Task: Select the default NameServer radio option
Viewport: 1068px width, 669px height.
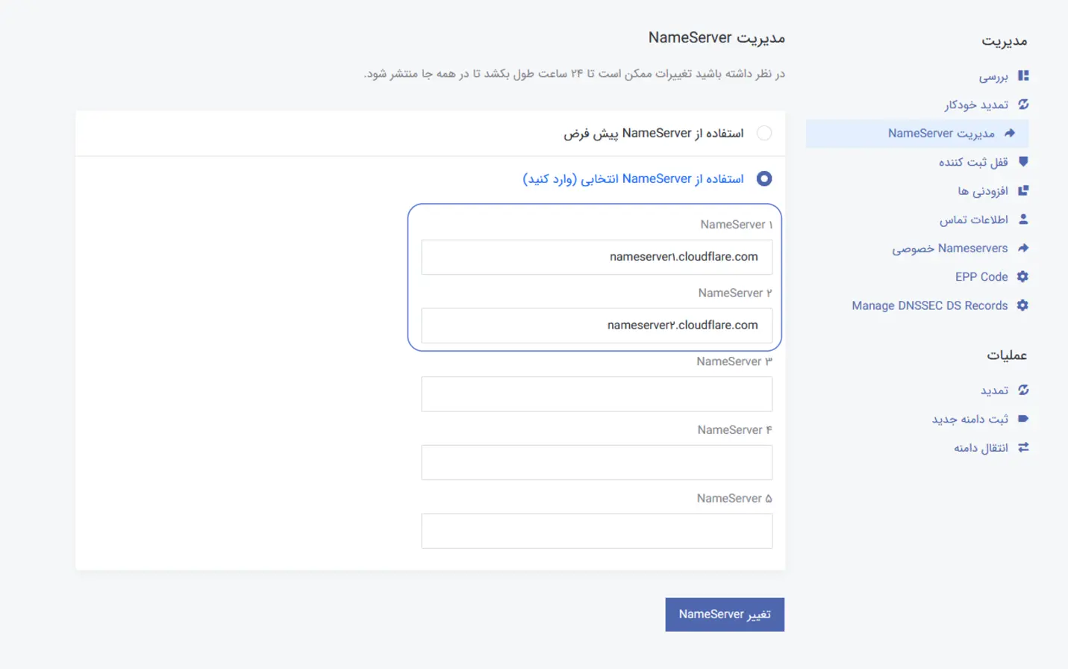Action: (x=764, y=133)
